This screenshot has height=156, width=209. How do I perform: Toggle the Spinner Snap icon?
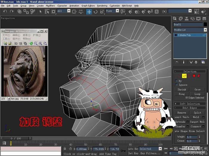[x=150, y=12]
